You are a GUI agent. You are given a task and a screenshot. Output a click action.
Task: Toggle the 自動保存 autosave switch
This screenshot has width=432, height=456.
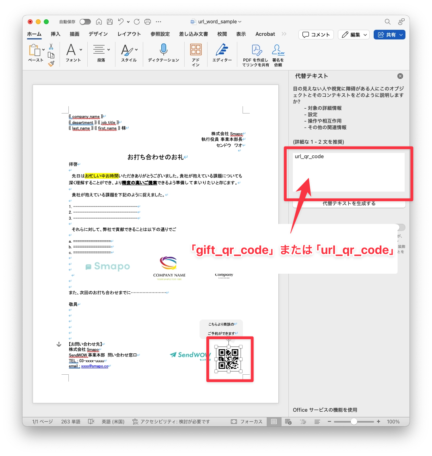point(85,22)
